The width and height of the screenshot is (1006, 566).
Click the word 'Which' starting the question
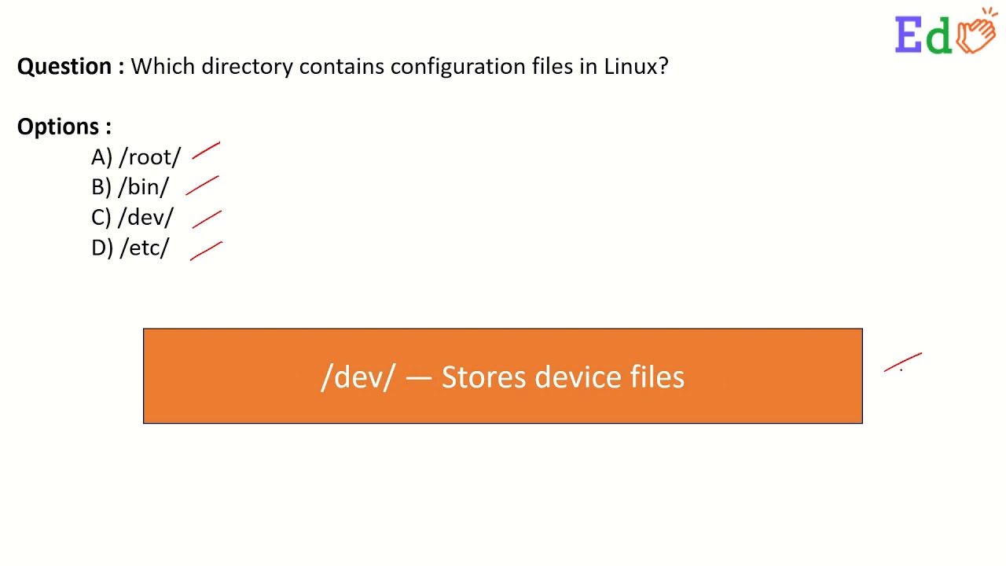pyautogui.click(x=163, y=66)
